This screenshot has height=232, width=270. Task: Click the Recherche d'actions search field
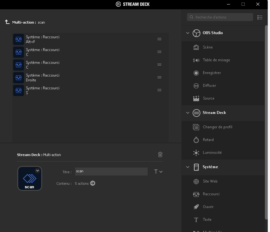pos(220,17)
